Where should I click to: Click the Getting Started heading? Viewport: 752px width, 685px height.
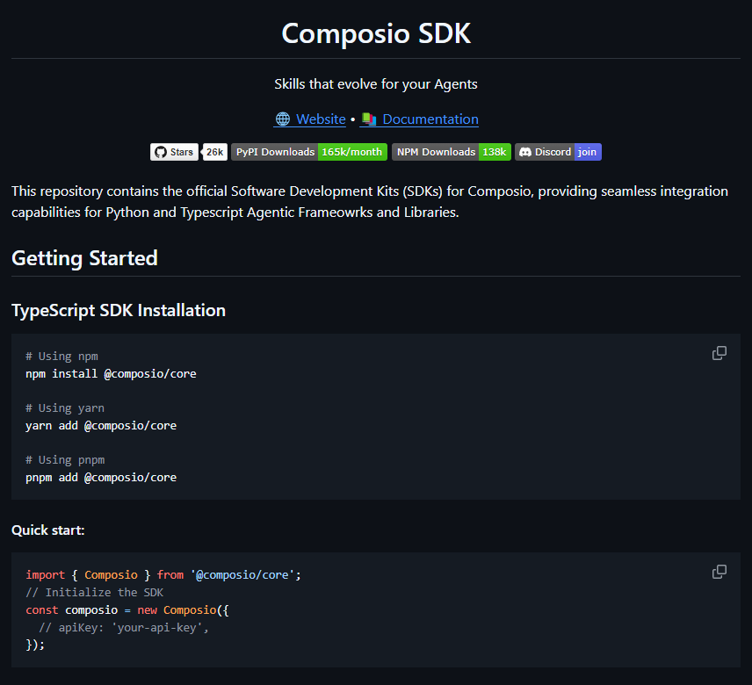84,258
